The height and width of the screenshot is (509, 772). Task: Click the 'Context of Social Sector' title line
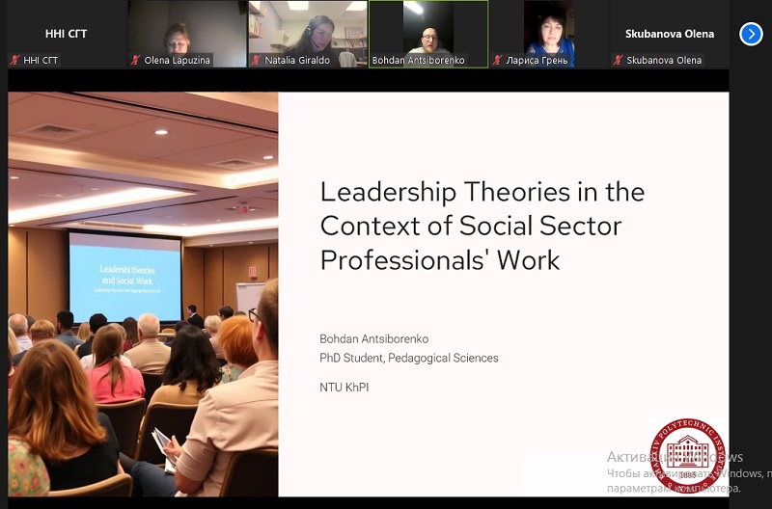pos(471,227)
